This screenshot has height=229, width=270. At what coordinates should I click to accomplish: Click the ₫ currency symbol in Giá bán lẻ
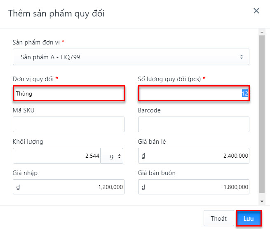pos(143,156)
